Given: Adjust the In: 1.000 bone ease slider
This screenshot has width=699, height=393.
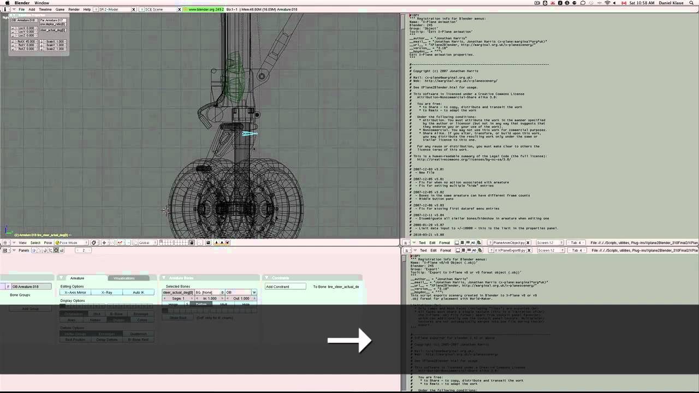Looking at the screenshot, I should coord(210,299).
